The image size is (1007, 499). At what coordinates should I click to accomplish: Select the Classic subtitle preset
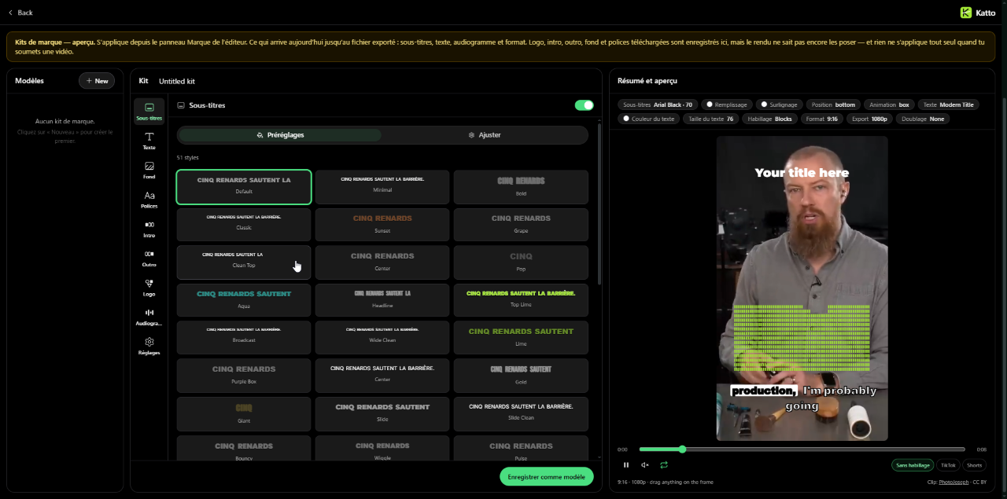pyautogui.click(x=244, y=225)
